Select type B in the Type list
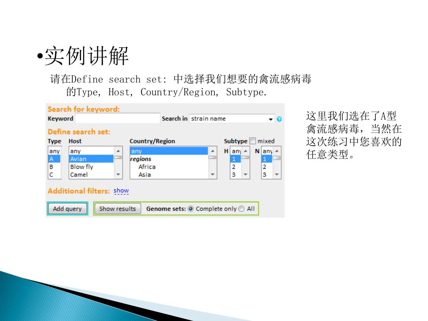Image resolution: width=428 pixels, height=321 pixels. pyautogui.click(x=54, y=167)
